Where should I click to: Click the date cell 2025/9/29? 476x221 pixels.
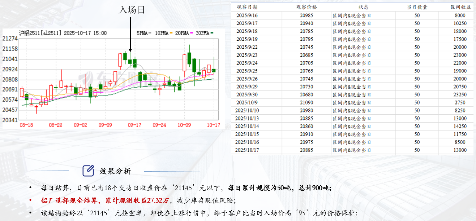pyautogui.click(x=247, y=87)
